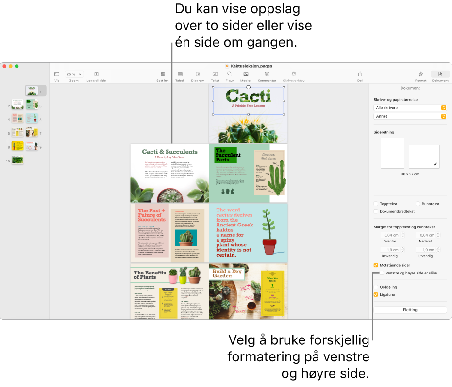Click the potted plant illustration

[x=269, y=232]
